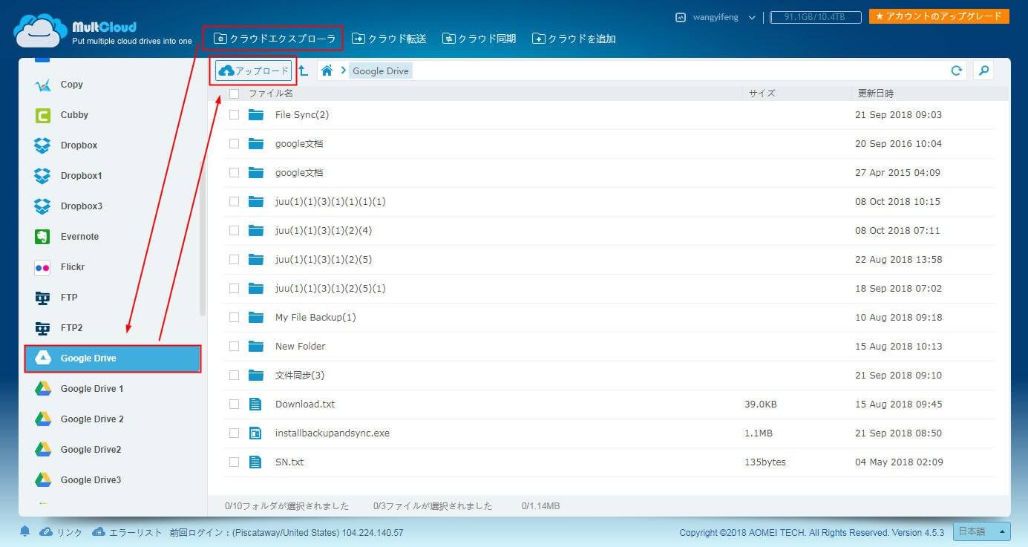Click the notification bell icon
The image size is (1028, 547).
[24, 532]
